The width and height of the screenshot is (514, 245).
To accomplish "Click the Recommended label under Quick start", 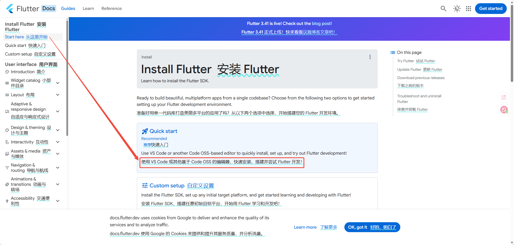I will 154,139.
